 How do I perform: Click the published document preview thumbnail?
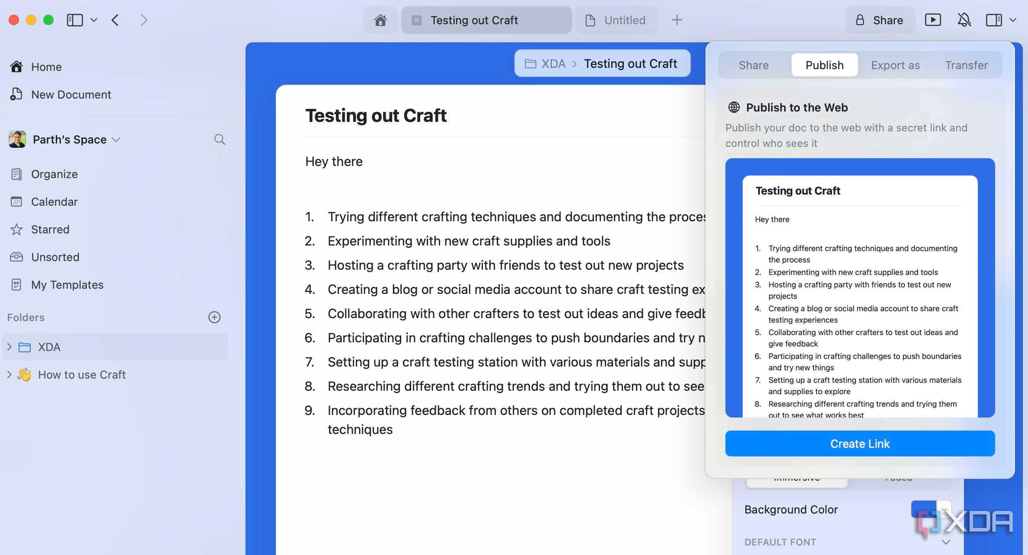click(x=860, y=288)
